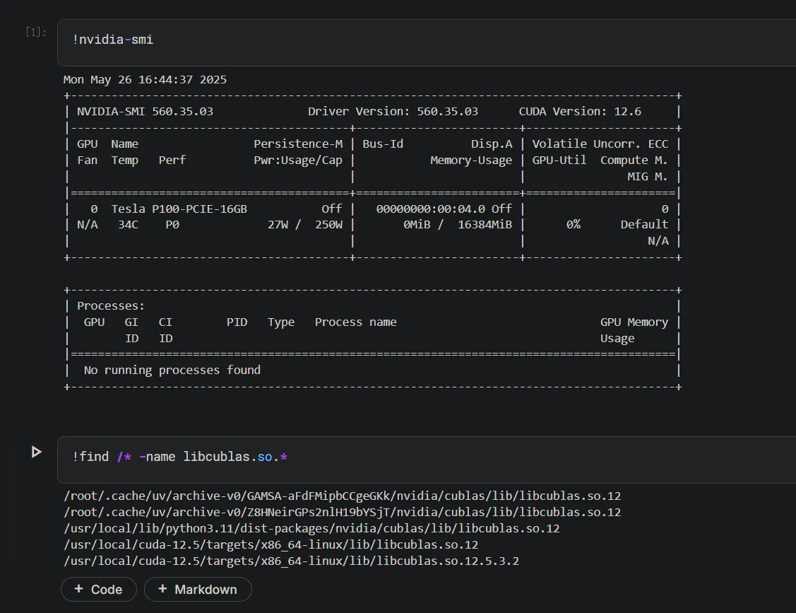The height and width of the screenshot is (613, 796).
Task: Click the CUDA Version 12.6 text
Action: [x=579, y=111]
